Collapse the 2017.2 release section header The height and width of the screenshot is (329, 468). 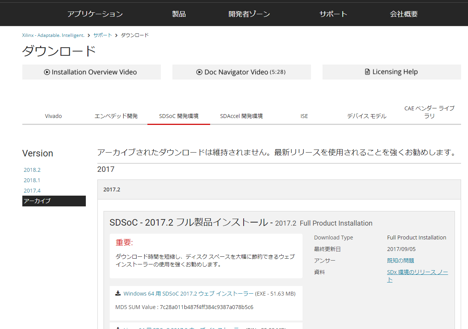click(x=112, y=189)
